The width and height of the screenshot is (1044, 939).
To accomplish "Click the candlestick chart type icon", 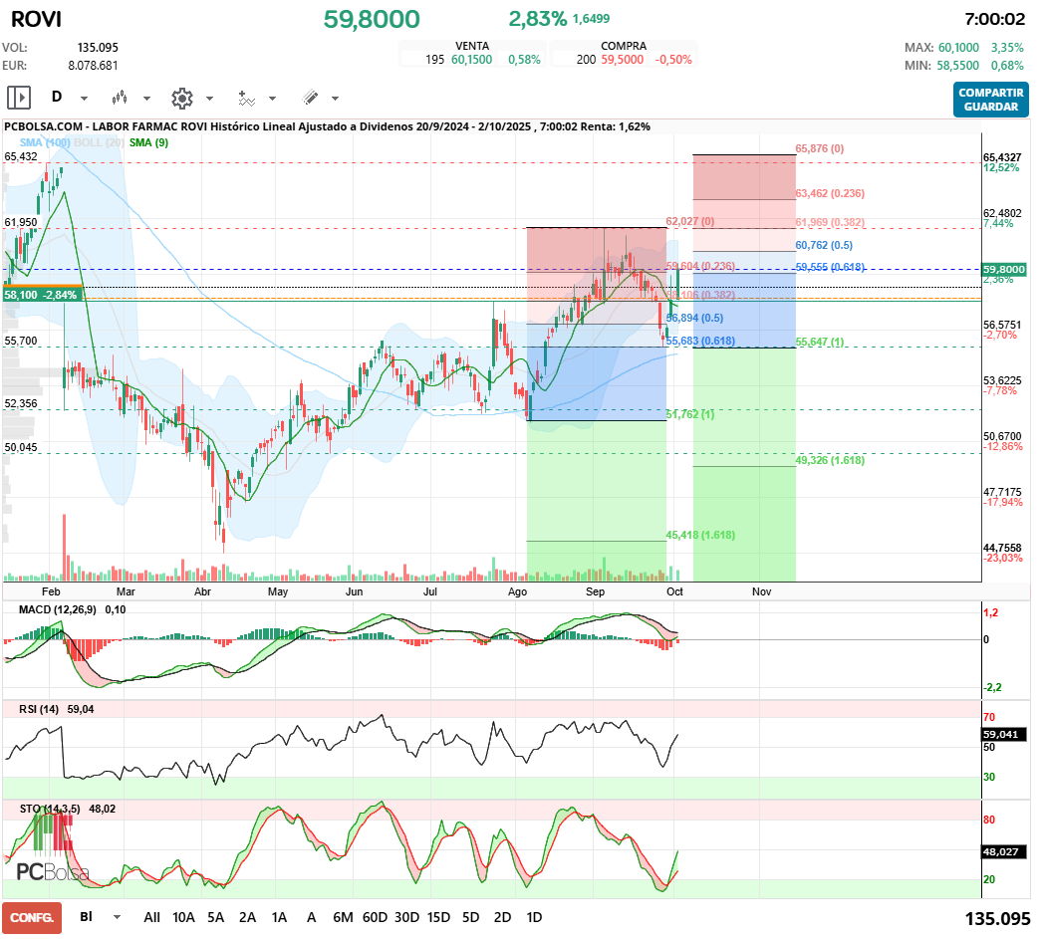I will coord(120,98).
